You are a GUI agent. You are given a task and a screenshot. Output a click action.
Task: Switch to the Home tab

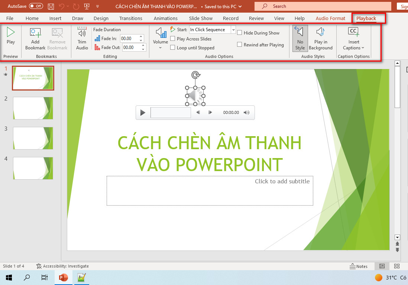click(x=32, y=18)
